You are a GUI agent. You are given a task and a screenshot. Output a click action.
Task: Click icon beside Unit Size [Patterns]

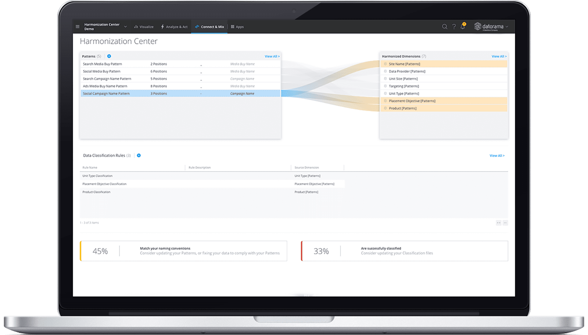(x=385, y=79)
